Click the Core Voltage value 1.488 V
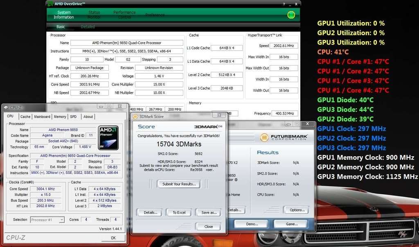This screenshot has width=419, height=247. pyautogui.click(x=85, y=147)
